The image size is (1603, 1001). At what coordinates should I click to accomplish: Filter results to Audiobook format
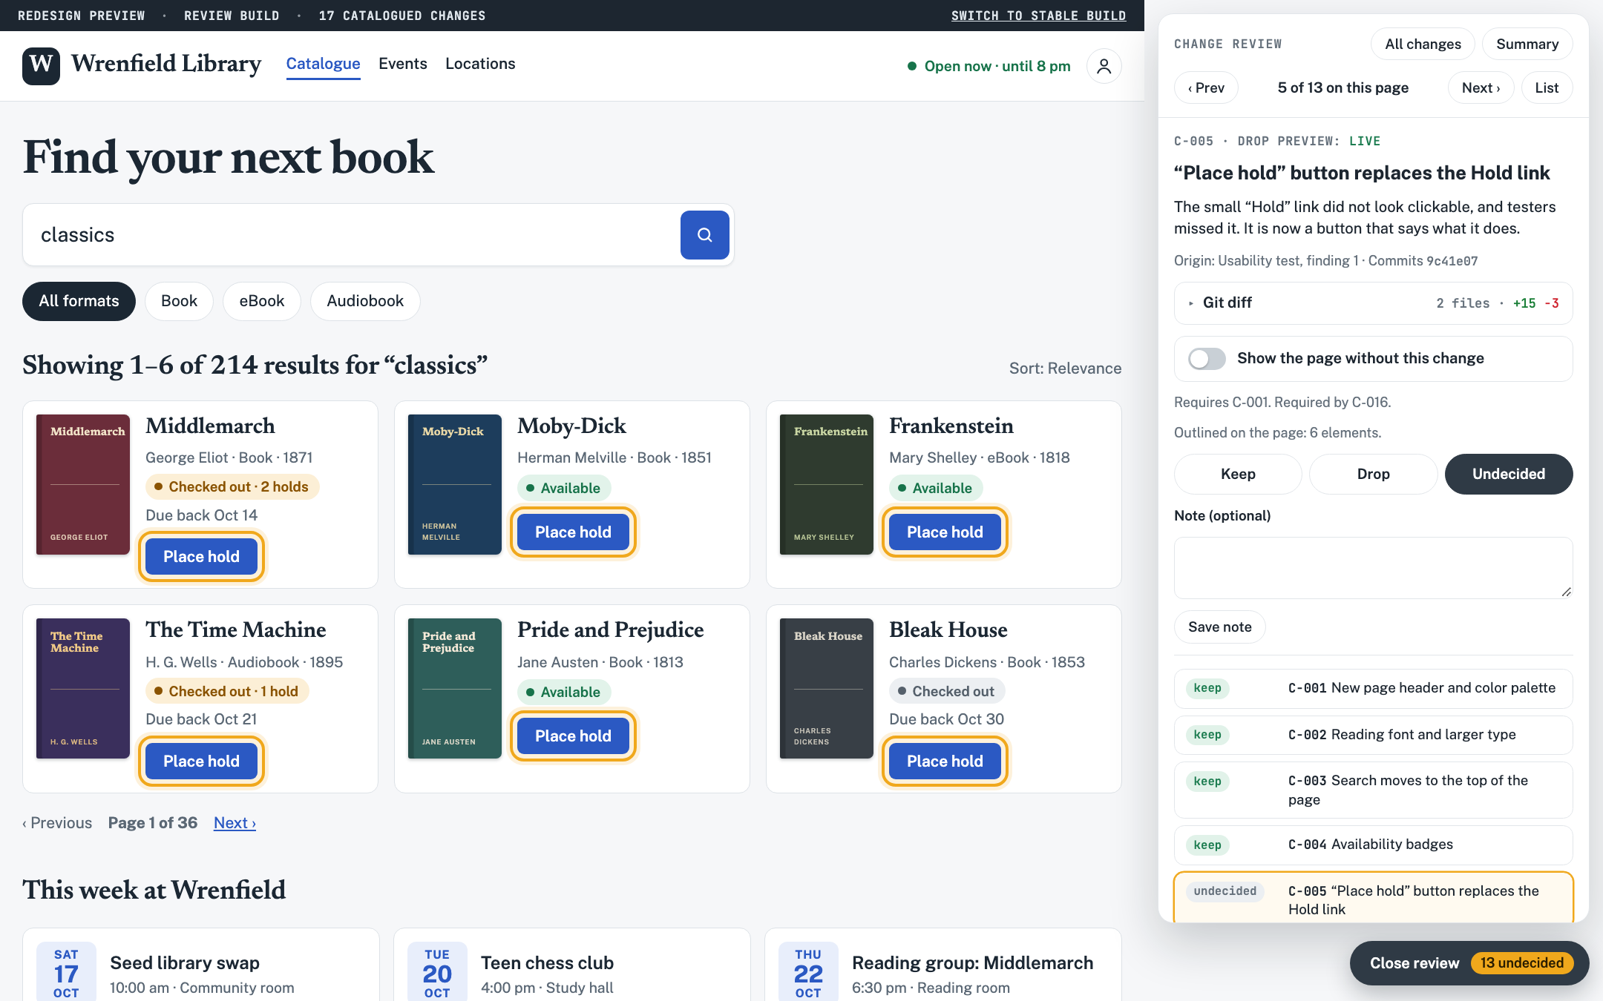tap(365, 301)
